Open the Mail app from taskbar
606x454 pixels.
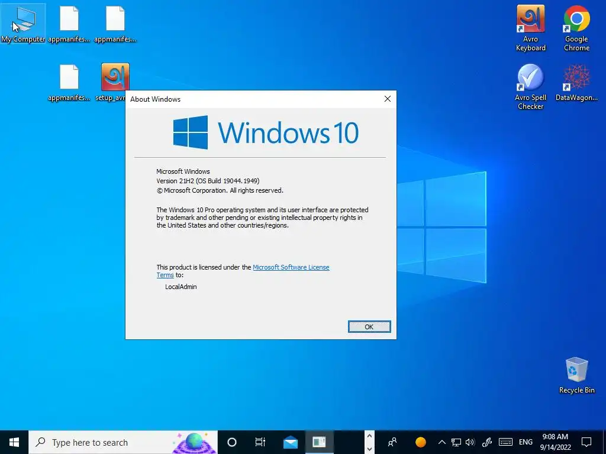point(290,442)
